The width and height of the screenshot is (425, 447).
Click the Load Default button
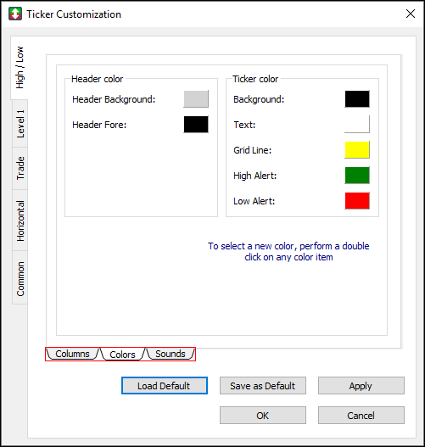[165, 386]
